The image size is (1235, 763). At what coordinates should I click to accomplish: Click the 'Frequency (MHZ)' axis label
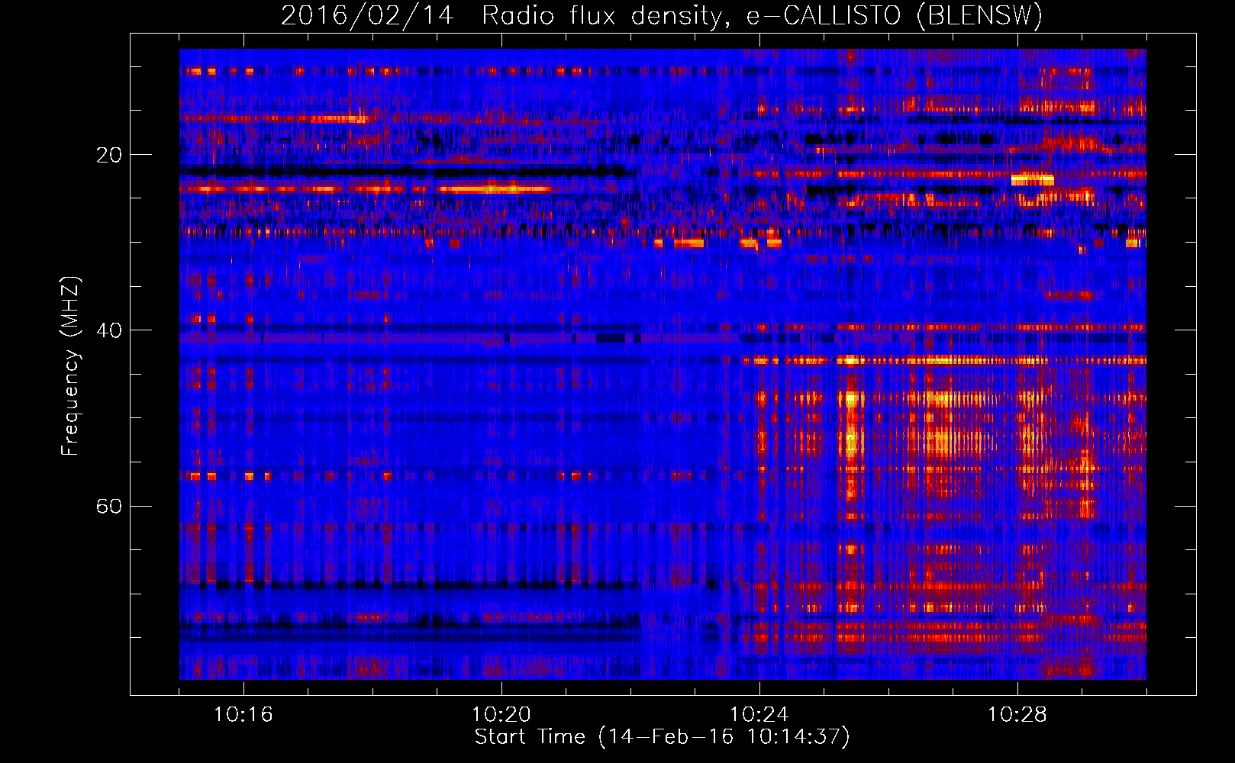(70, 366)
